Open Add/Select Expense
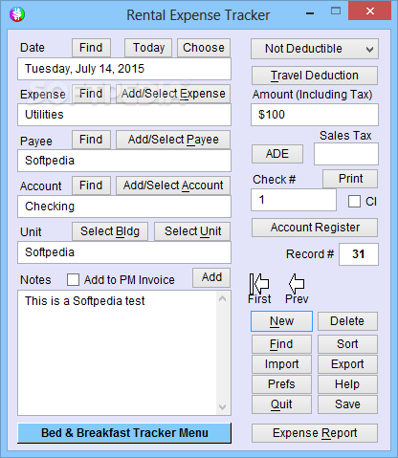 pyautogui.click(x=173, y=94)
